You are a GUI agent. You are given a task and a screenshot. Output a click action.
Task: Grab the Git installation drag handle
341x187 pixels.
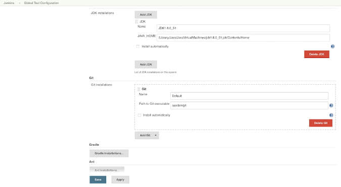[139, 89]
